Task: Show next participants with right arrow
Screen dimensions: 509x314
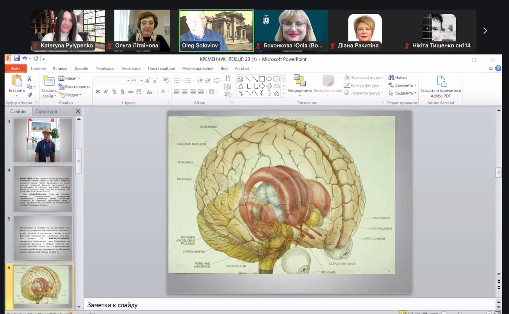Action: click(x=485, y=31)
